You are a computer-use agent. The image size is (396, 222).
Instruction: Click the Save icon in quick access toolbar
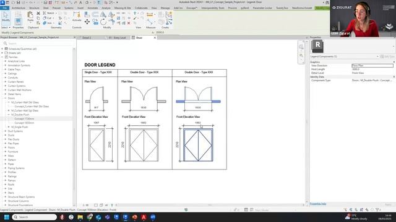[x=18, y=2]
